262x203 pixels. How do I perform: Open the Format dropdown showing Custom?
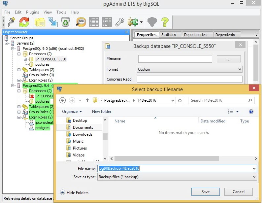[189, 69]
